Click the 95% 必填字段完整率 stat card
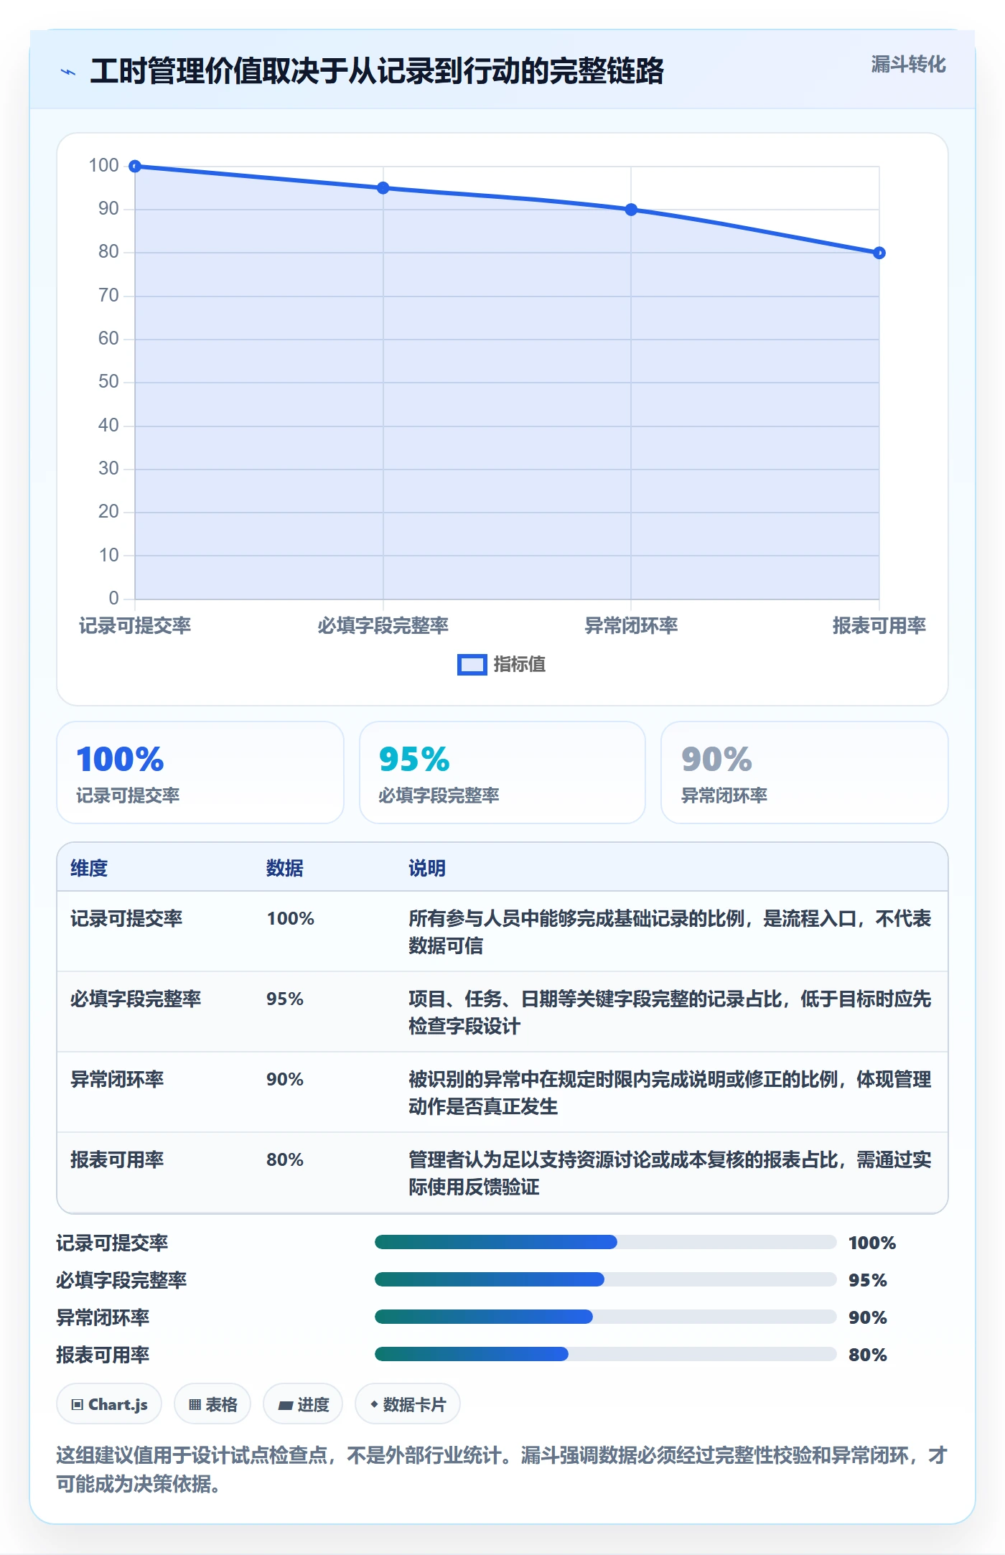The width and height of the screenshot is (1005, 1555). pos(502,772)
